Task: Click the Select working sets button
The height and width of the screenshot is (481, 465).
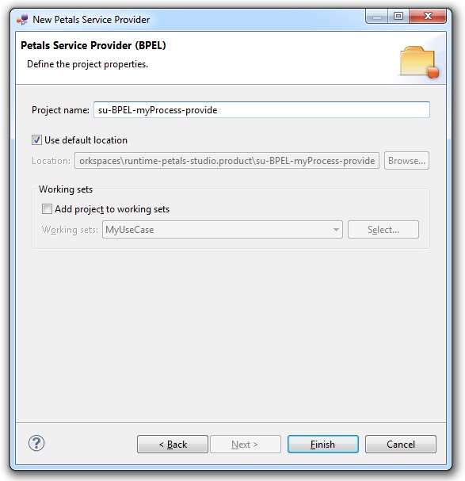Action: click(x=383, y=230)
